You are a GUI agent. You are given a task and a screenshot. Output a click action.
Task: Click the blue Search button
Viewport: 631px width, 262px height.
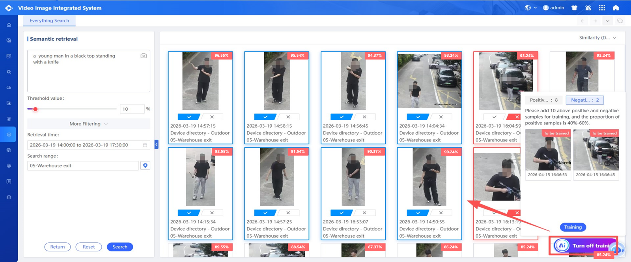(120, 247)
